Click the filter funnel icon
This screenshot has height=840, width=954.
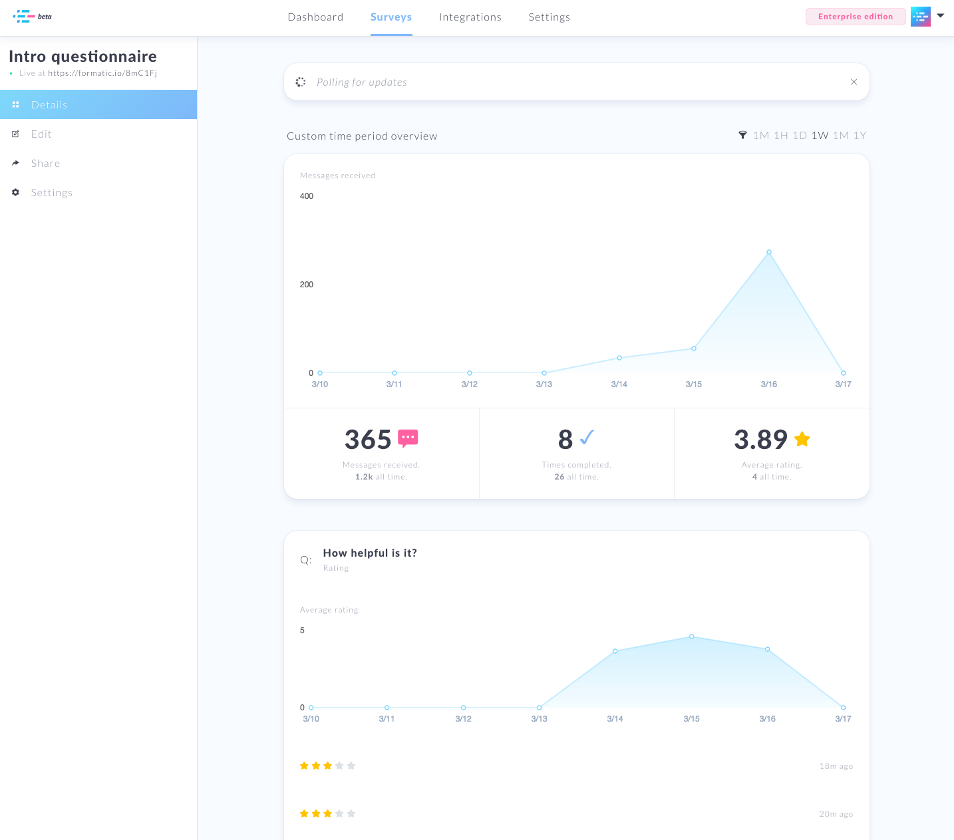[x=742, y=135]
